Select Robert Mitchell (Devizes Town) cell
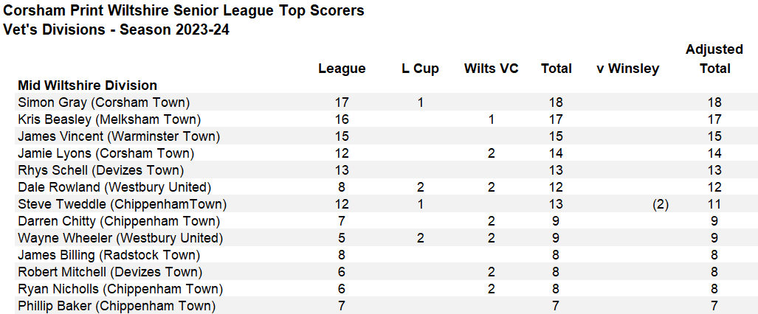The height and width of the screenshot is (314, 758). tap(110, 272)
